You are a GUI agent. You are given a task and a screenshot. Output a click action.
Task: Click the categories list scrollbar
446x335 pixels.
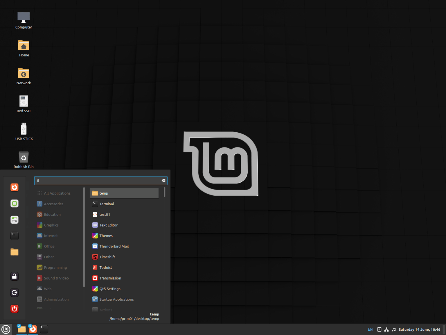[x=84, y=237]
